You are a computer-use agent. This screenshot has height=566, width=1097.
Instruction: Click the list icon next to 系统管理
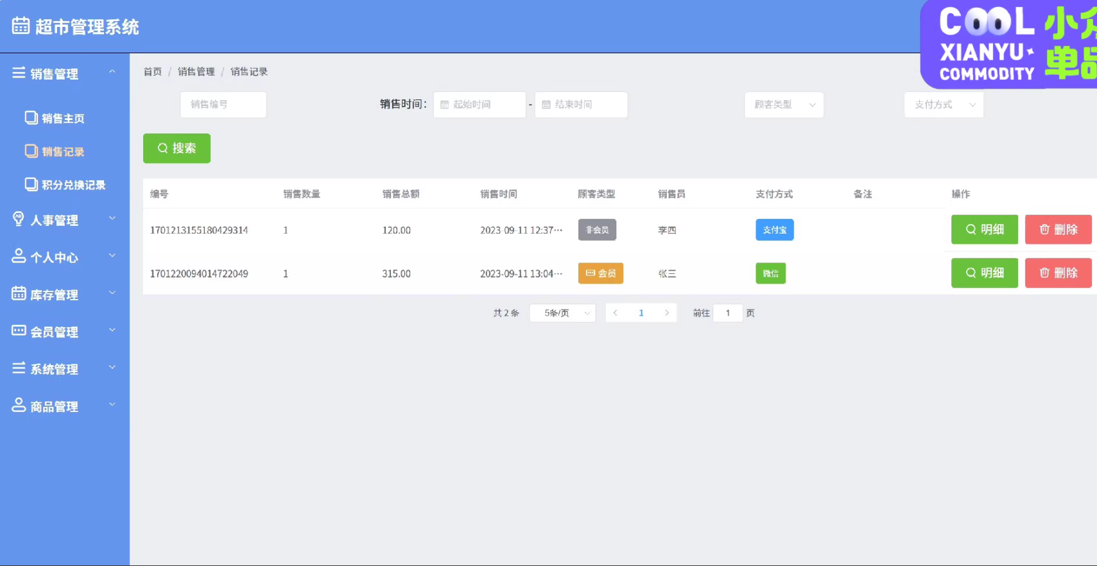click(19, 368)
